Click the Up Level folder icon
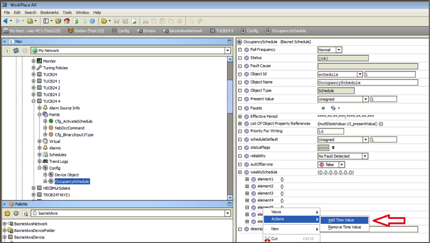 pos(30,21)
